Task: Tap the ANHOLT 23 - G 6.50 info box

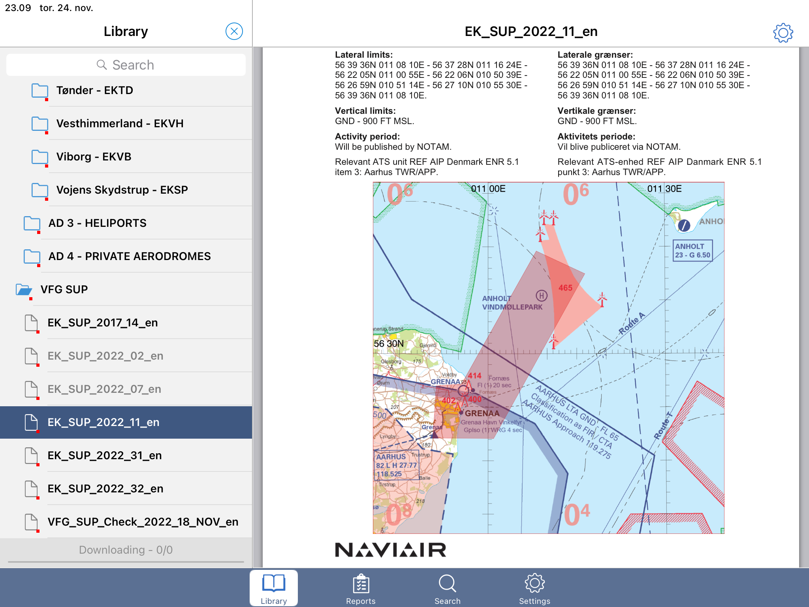Action: tap(693, 251)
